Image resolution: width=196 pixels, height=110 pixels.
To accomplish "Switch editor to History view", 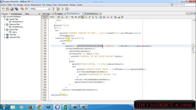I will pyautogui.click(x=52, y=17).
